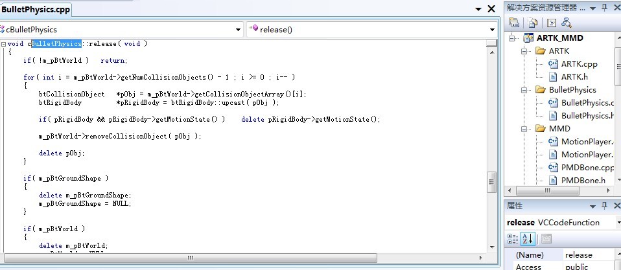
Task: Click the code editor vertical scrollbar thumb
Action: click(491, 182)
